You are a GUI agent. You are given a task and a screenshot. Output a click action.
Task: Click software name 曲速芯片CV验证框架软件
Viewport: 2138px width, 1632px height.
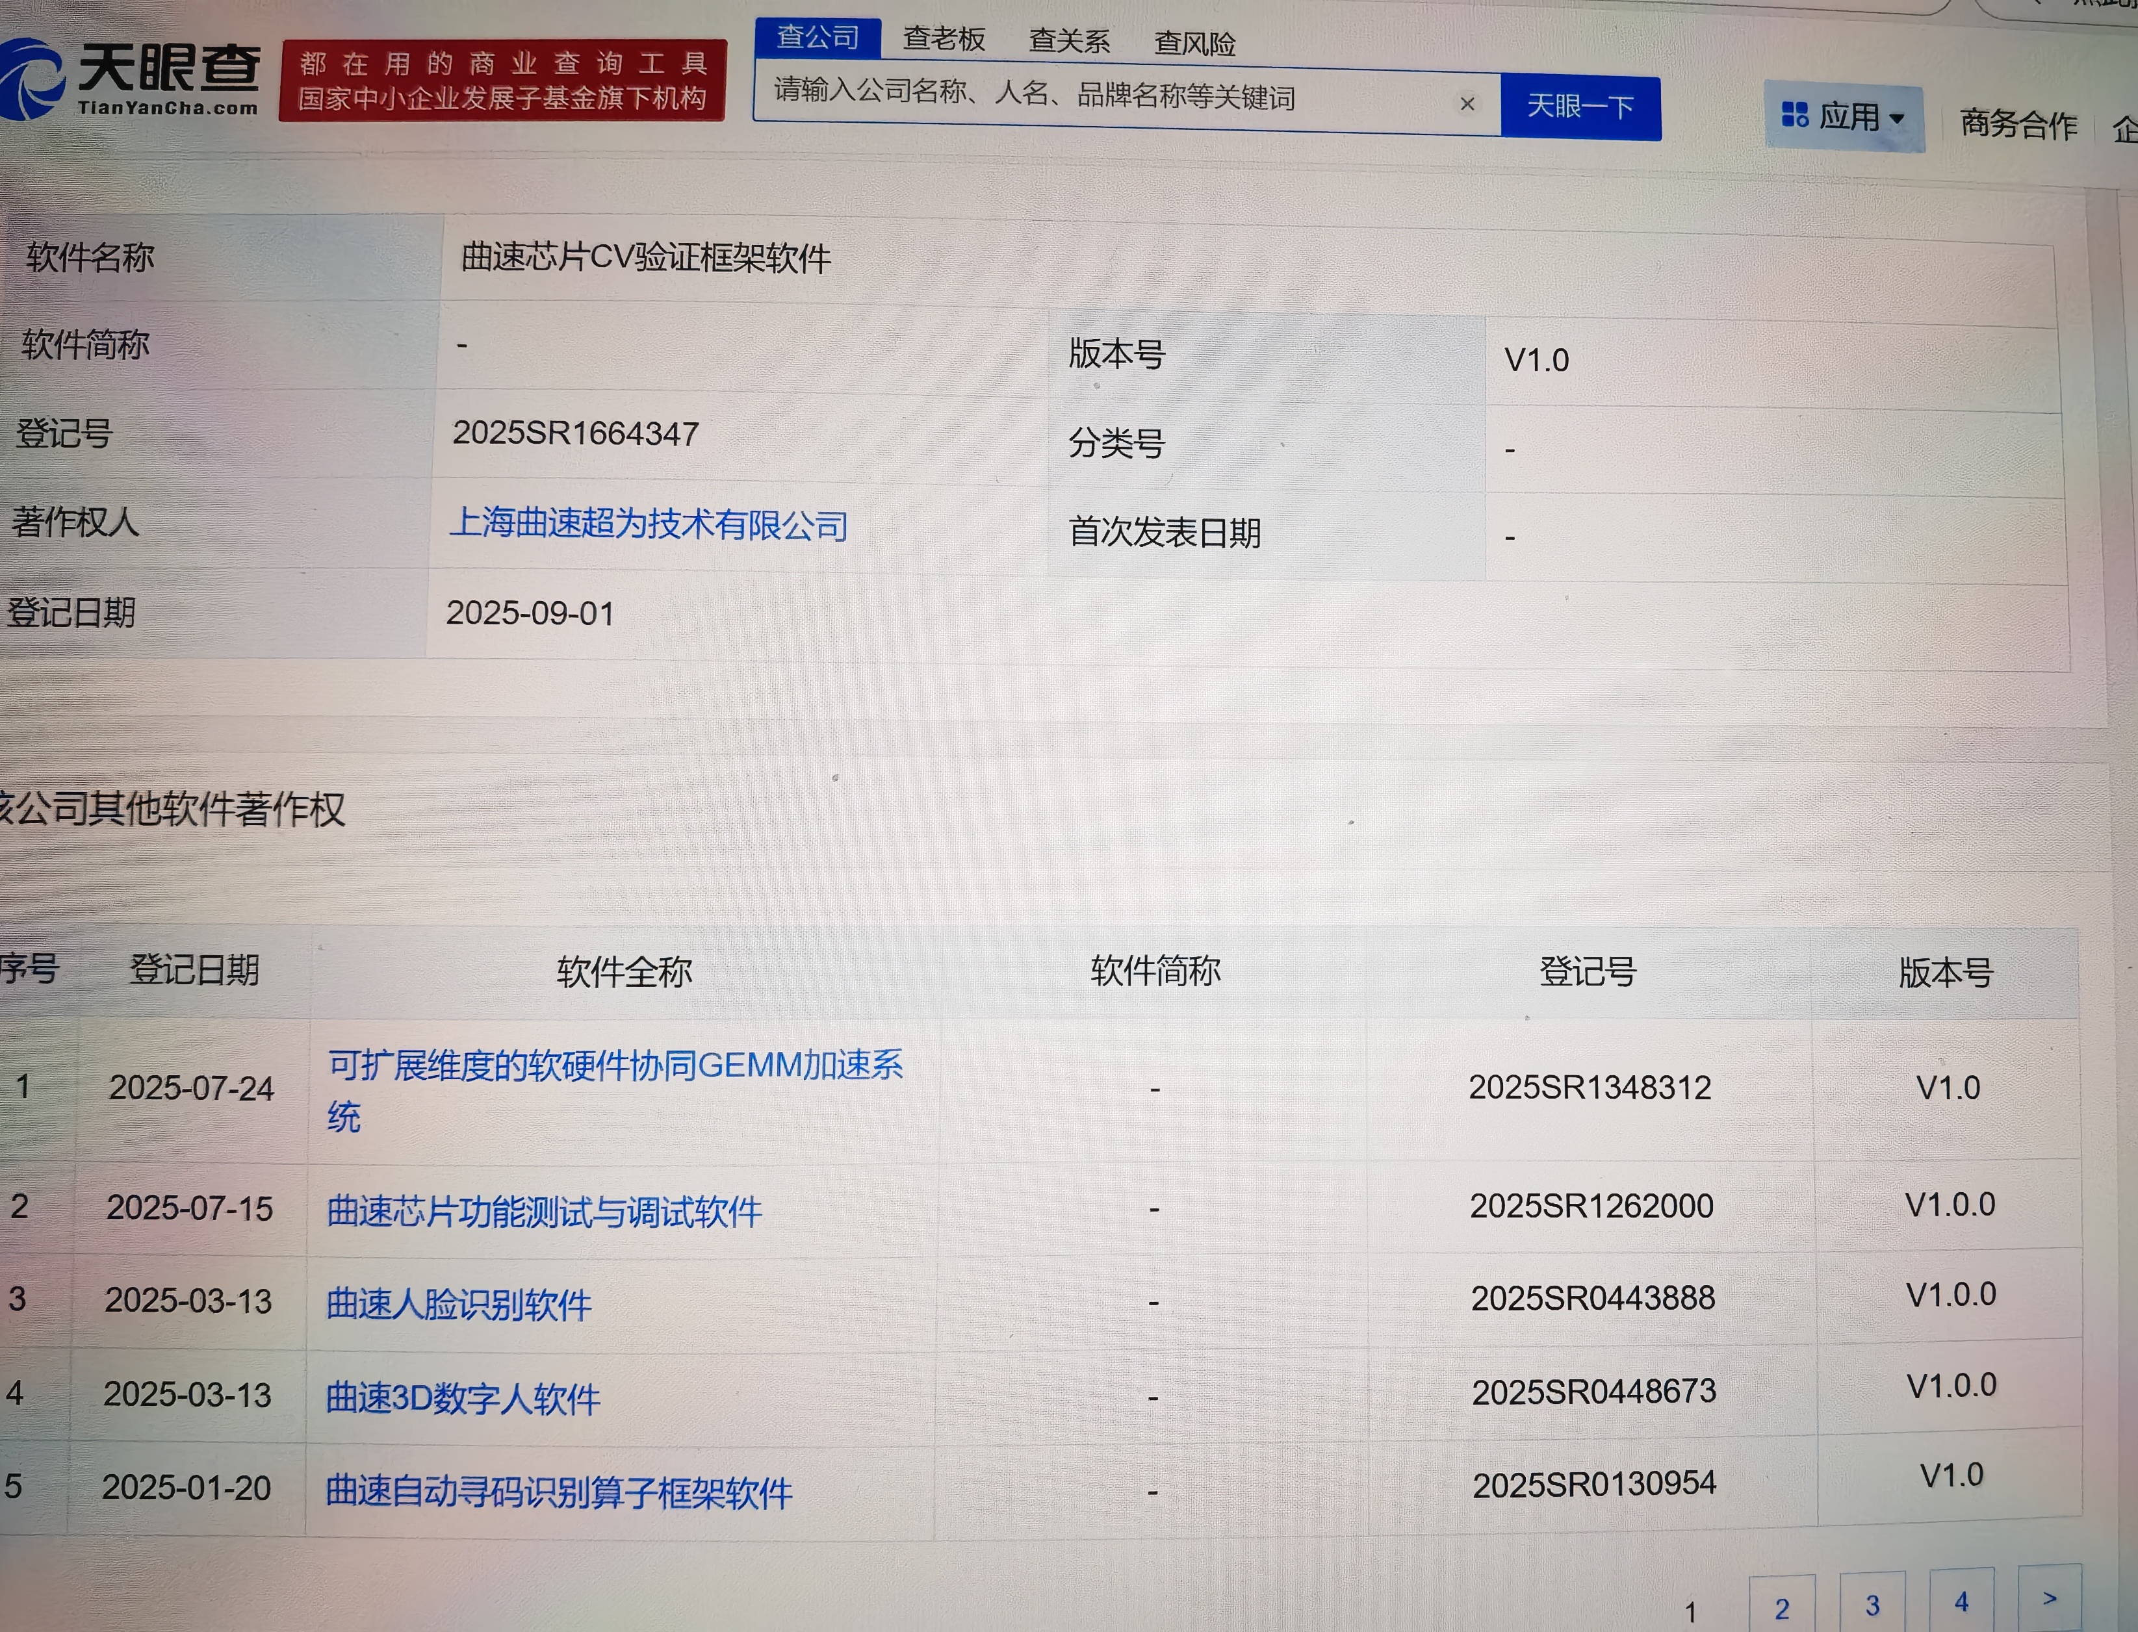pos(646,257)
